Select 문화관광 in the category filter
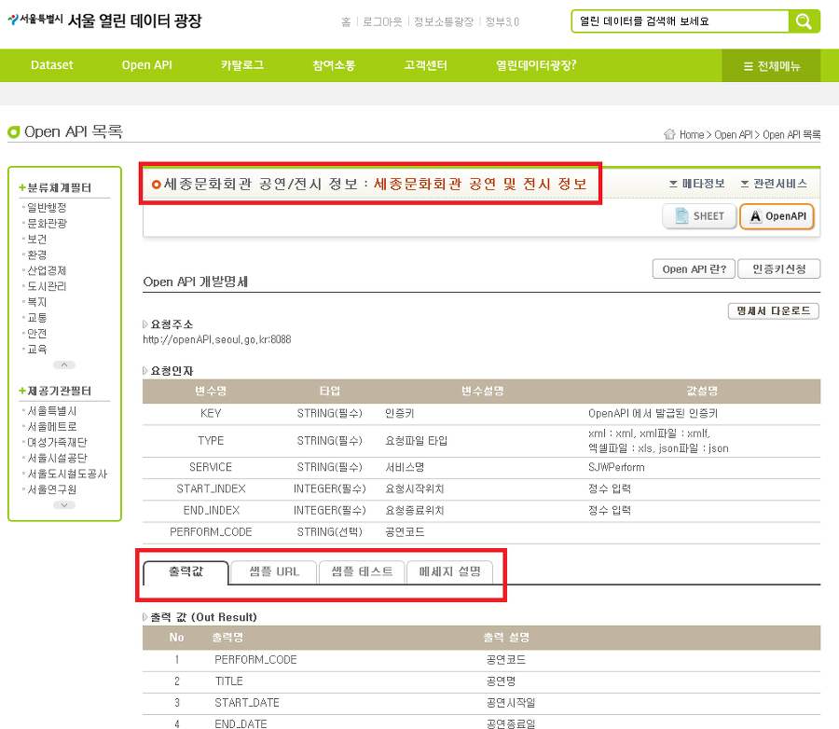 48,223
